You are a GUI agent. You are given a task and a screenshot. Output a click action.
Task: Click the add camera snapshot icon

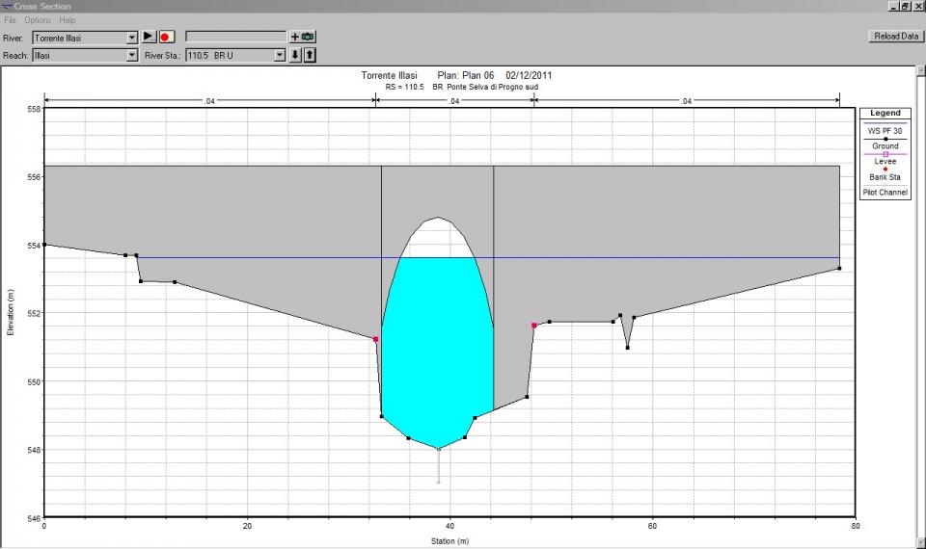(x=302, y=37)
